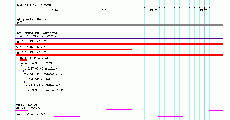Click the RefSeq Genes track title
This screenshot has height=120, width=230.
coord(26,105)
